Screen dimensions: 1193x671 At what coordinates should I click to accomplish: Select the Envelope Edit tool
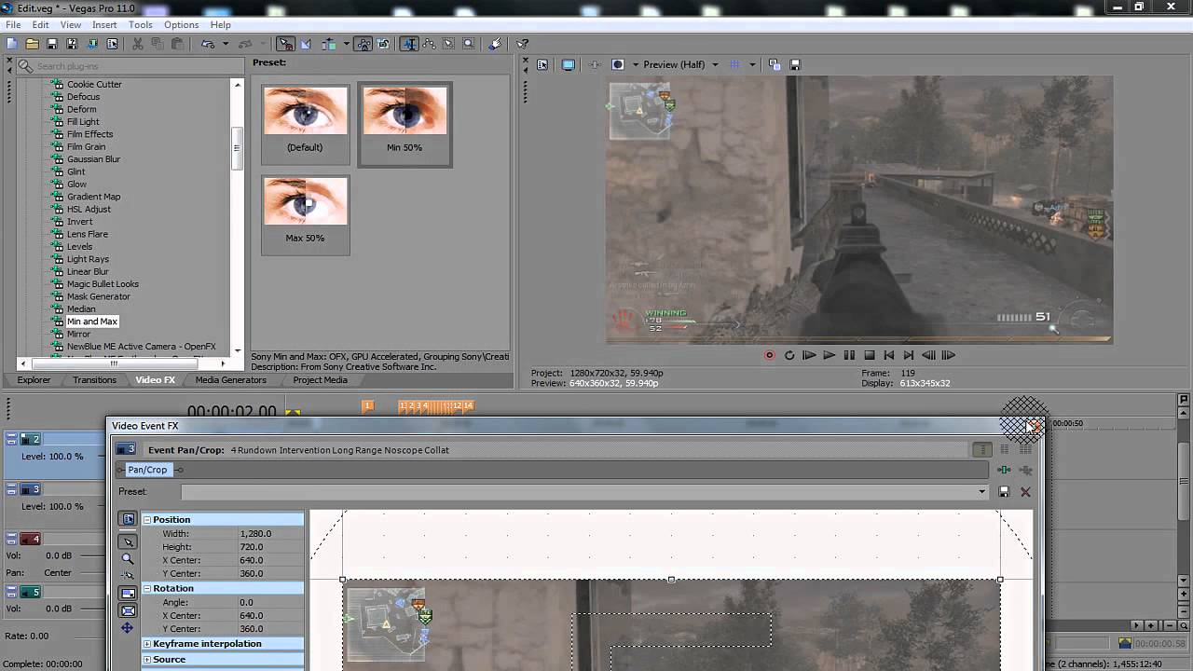click(x=429, y=44)
